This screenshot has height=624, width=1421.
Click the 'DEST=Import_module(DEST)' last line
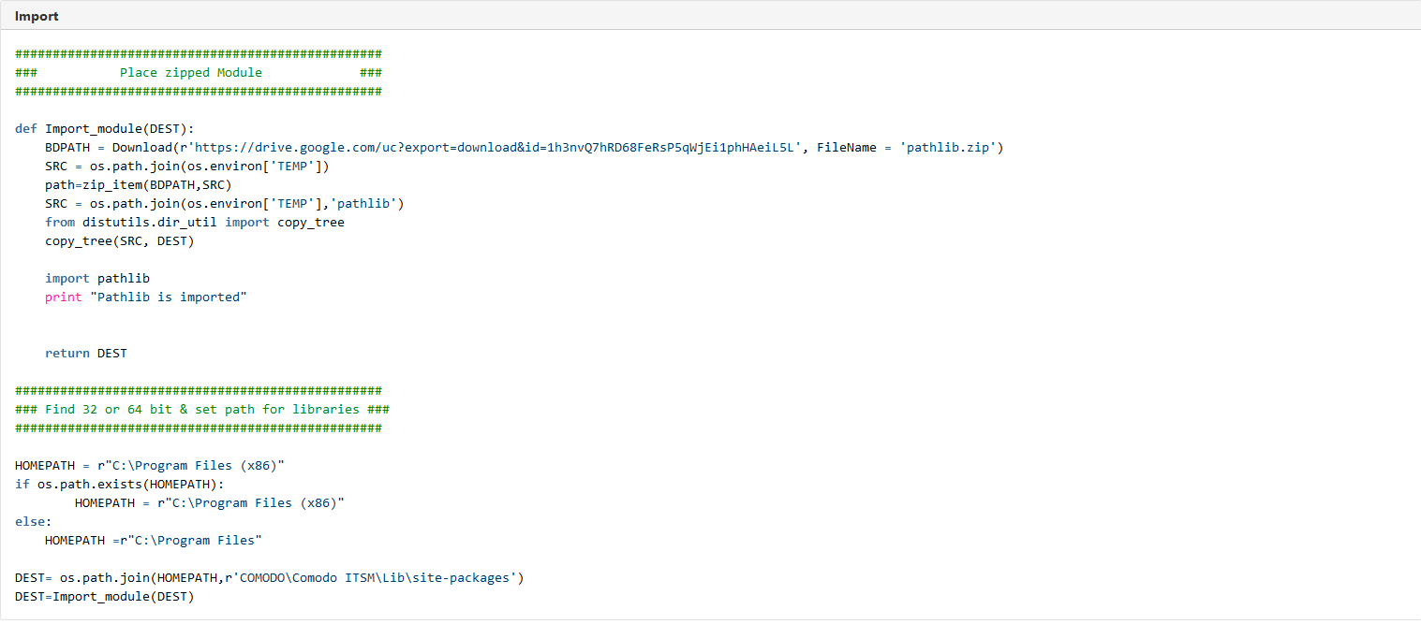click(x=105, y=596)
